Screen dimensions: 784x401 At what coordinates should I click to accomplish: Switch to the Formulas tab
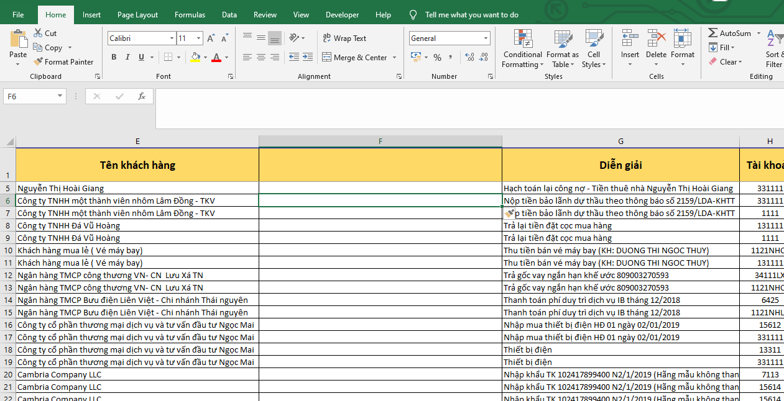190,15
